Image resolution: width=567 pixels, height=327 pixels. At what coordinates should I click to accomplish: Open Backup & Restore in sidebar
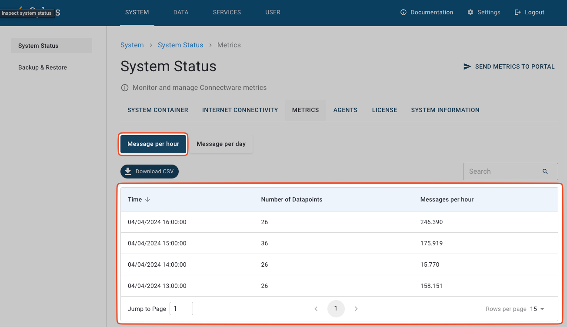(x=43, y=68)
